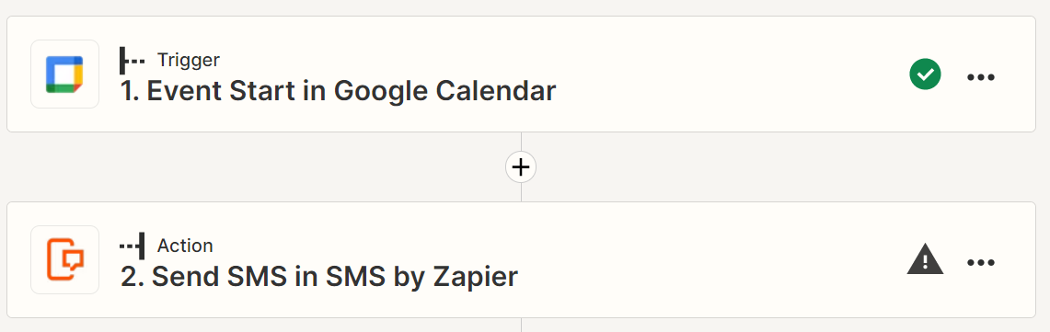Click the connector line just above the plus button

pos(521,142)
